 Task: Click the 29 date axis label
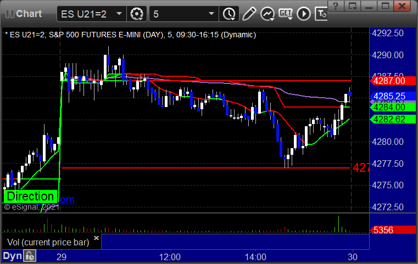62,257
